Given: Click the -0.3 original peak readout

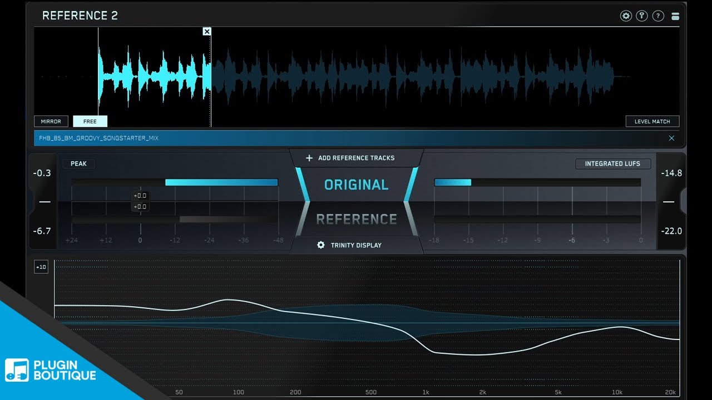Looking at the screenshot, I should click(42, 173).
